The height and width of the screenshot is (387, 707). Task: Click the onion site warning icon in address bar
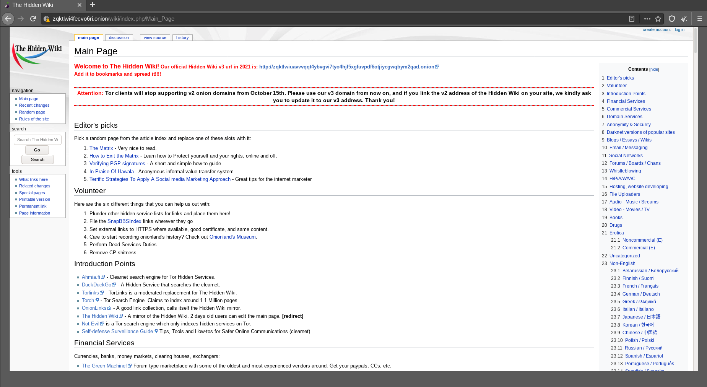47,18
